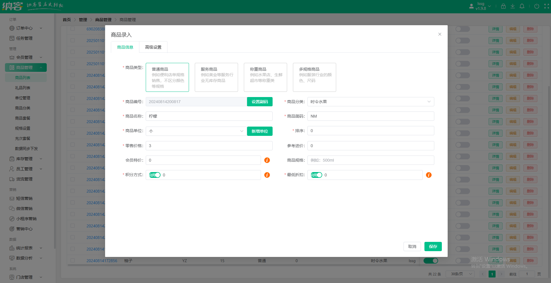This screenshot has height=283, width=551.
Task: Click the 设置副码 button
Action: coord(260,102)
